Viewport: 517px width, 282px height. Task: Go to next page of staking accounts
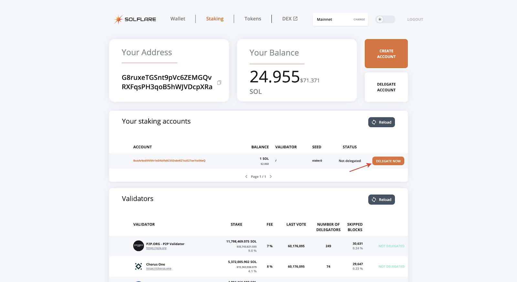click(x=271, y=176)
